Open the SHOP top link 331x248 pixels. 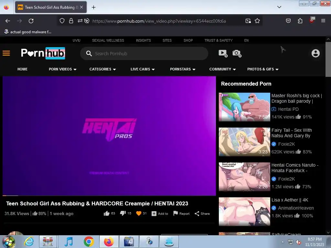pyautogui.click(x=188, y=40)
